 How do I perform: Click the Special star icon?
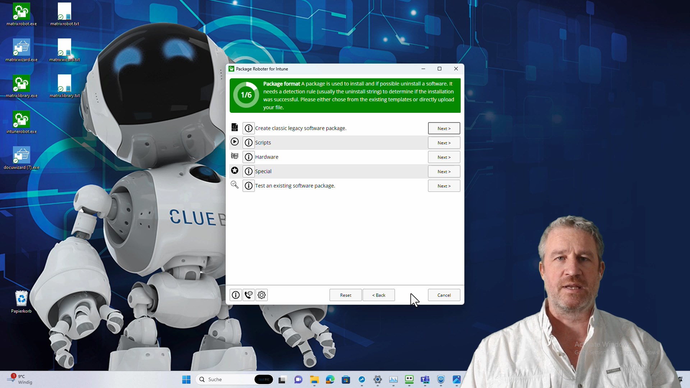point(235,171)
